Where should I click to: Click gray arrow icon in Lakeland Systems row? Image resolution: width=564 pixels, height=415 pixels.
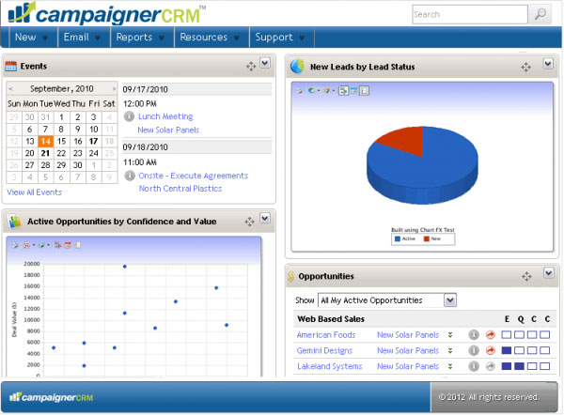[491, 366]
